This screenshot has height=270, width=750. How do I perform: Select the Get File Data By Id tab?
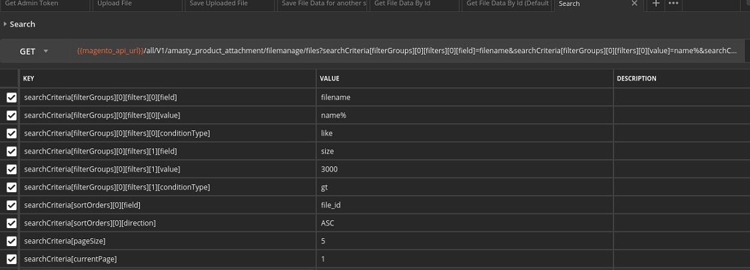413,4
